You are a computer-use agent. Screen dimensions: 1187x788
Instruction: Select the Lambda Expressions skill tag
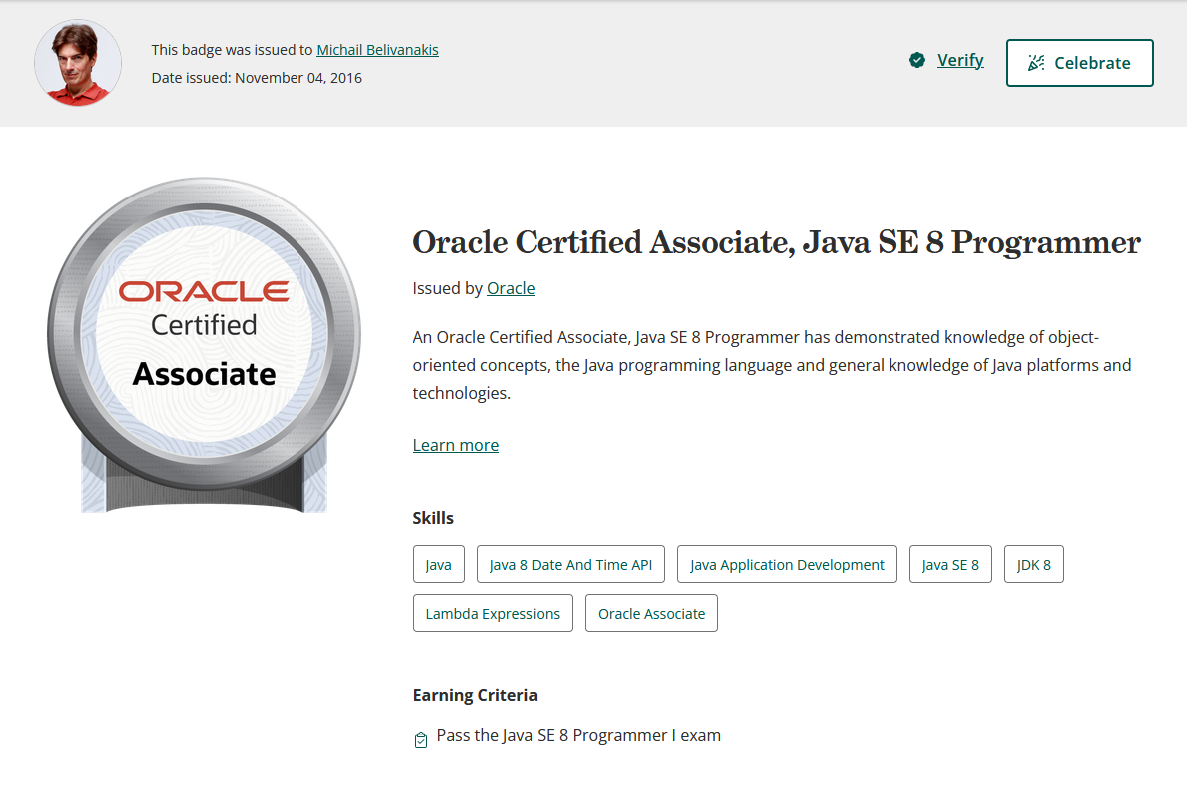coord(492,613)
